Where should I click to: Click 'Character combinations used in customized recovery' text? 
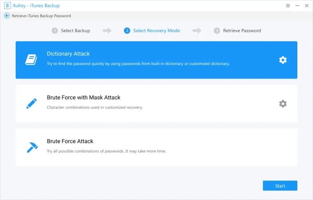(x=95, y=107)
